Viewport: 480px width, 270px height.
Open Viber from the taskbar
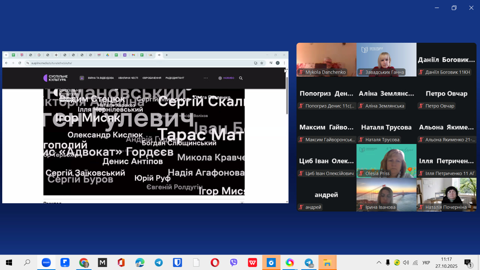point(234,262)
